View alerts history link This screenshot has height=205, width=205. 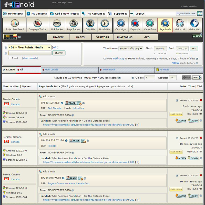point(183,63)
